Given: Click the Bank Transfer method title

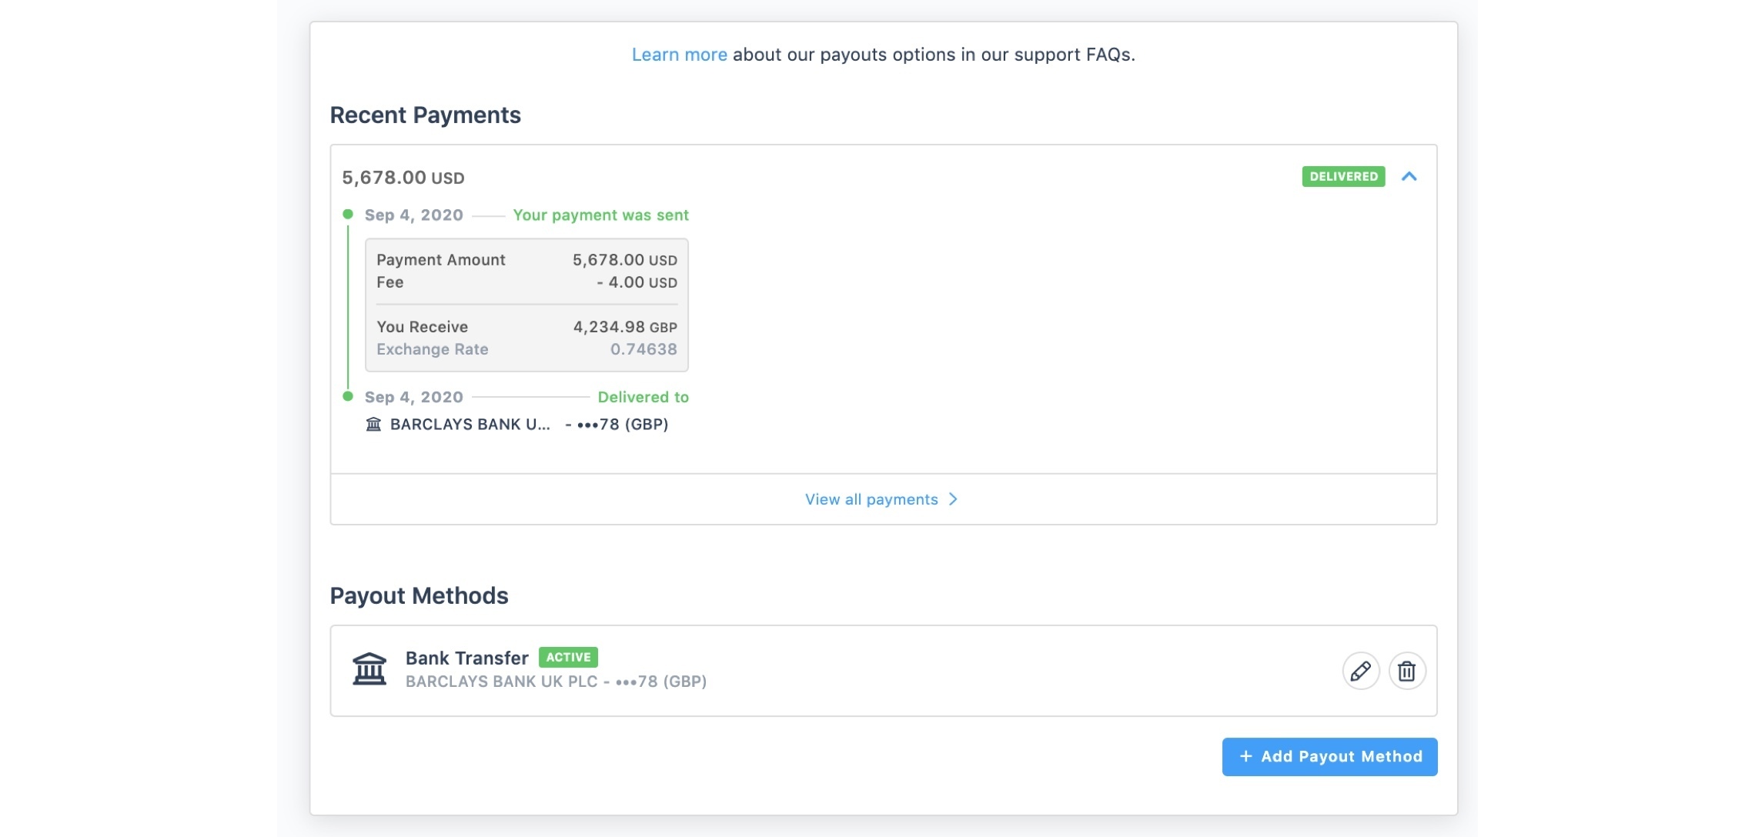Looking at the screenshot, I should (x=466, y=658).
